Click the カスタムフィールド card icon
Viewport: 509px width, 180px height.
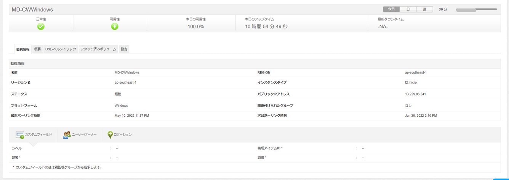(20, 135)
